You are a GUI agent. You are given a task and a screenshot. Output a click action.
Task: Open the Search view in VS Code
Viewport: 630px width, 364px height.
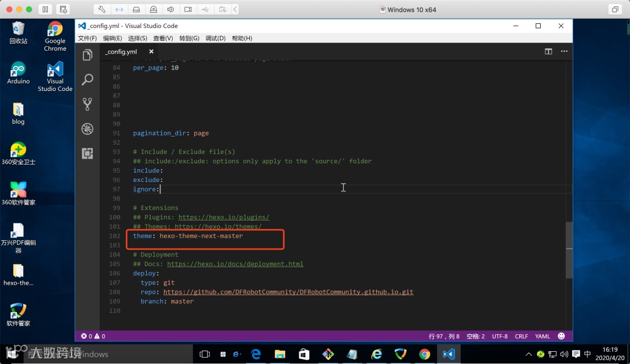[x=87, y=79]
